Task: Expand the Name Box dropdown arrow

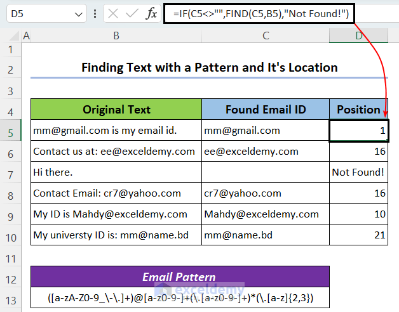Action: (78, 14)
